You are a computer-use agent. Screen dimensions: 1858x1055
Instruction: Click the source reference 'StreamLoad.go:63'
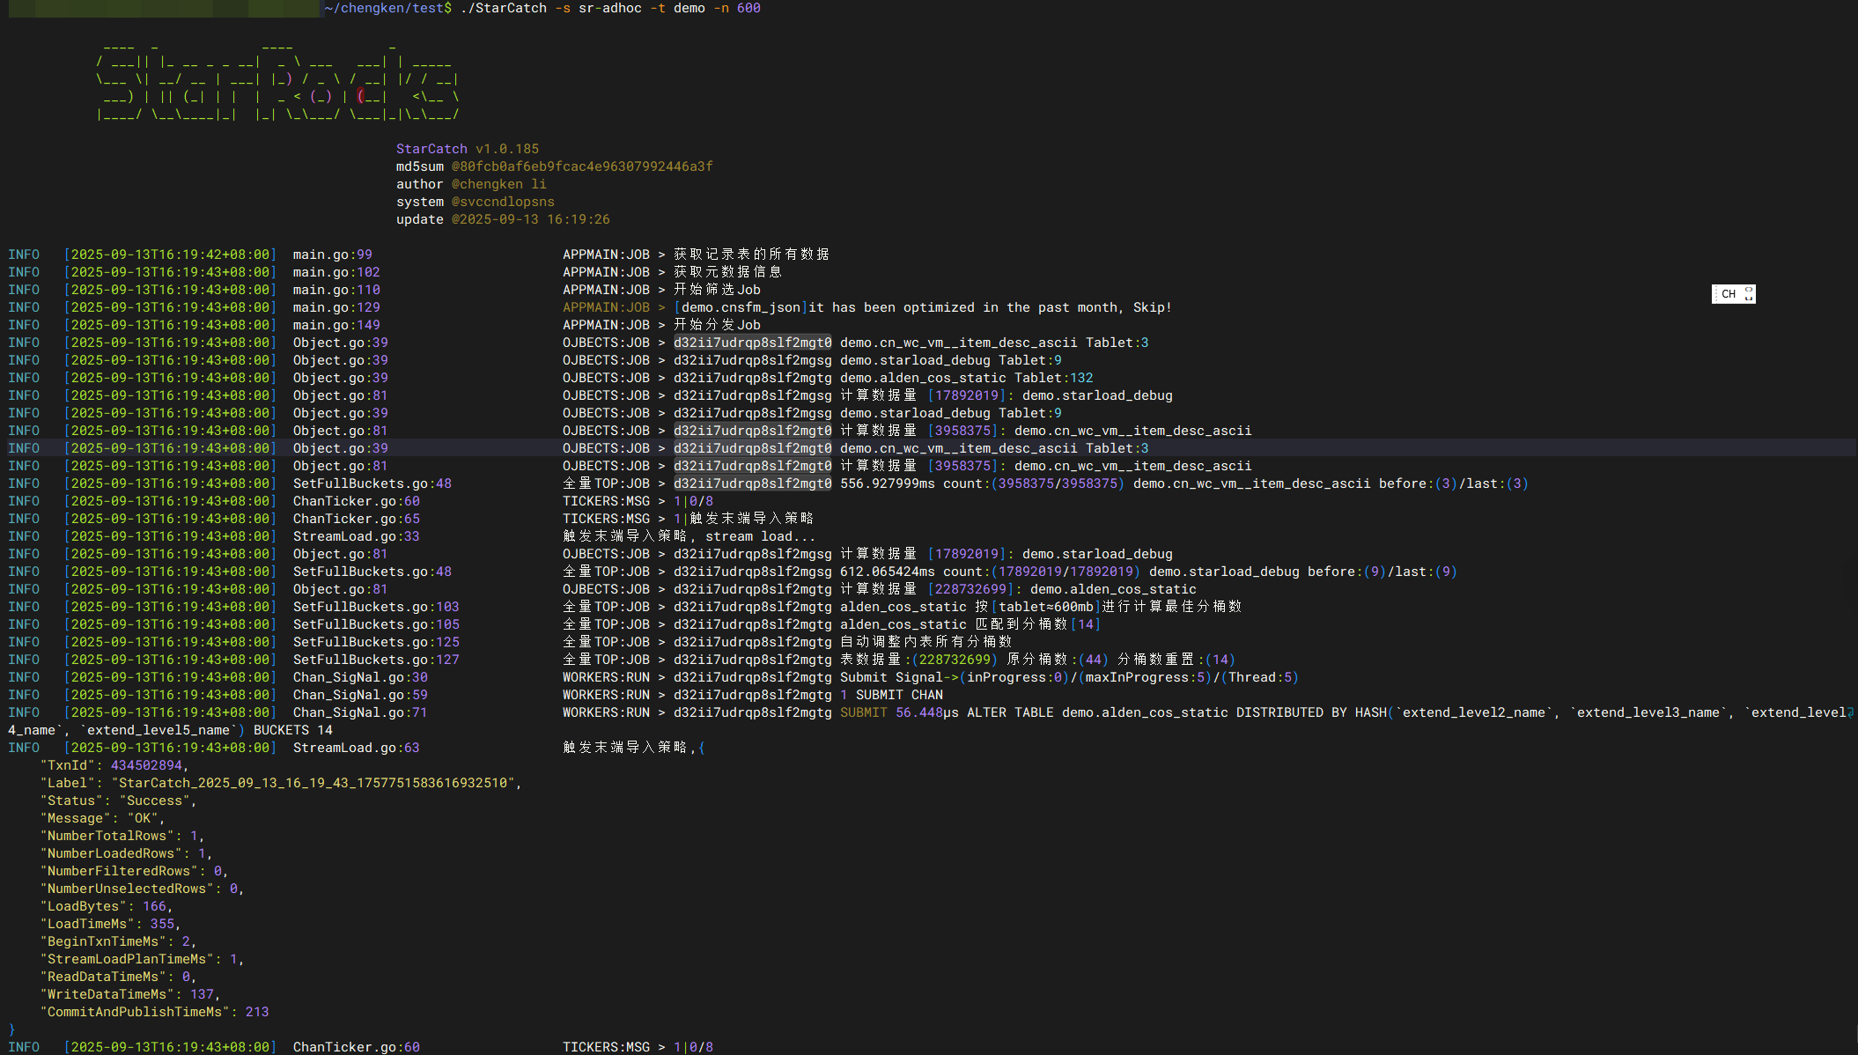click(x=357, y=748)
